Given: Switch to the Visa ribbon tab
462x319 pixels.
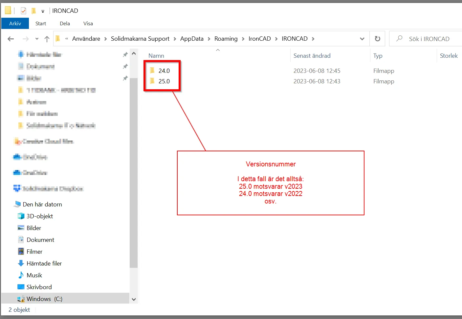Looking at the screenshot, I should click(88, 23).
